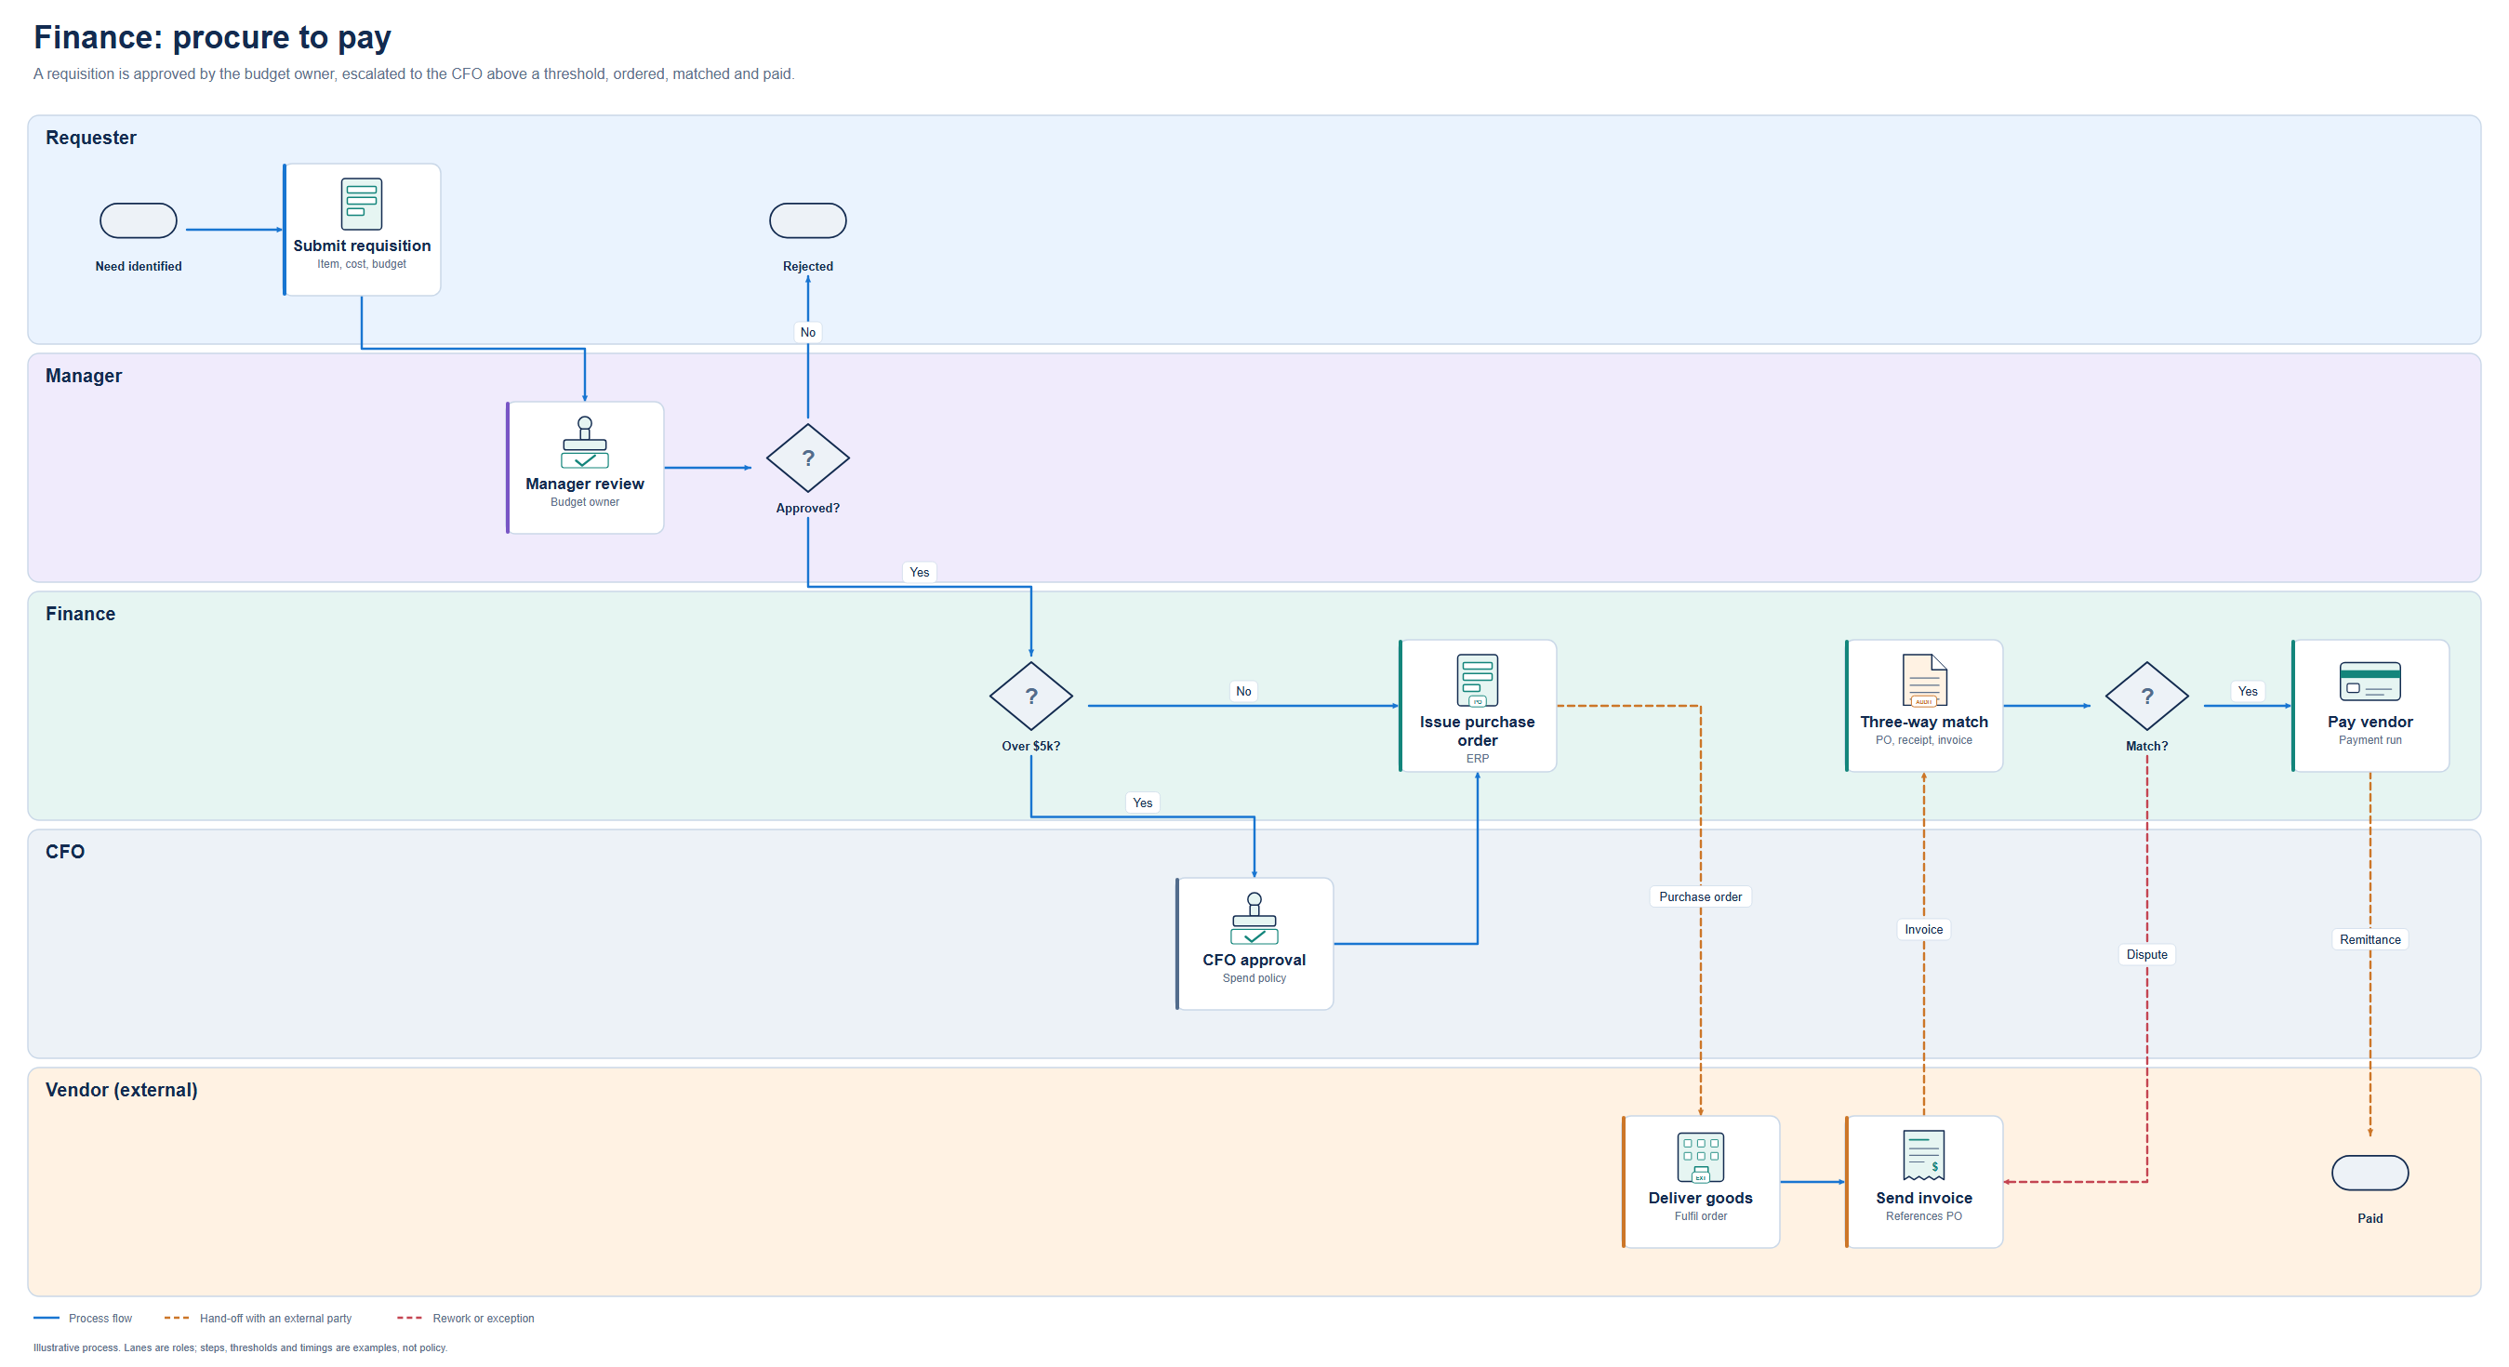Viewport: 2509px width, 1367px height.
Task: Click Hand-off with an external party legend
Action: (259, 1319)
